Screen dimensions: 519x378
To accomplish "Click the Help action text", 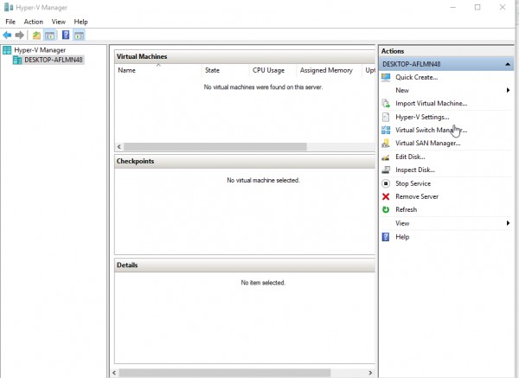I will click(402, 237).
